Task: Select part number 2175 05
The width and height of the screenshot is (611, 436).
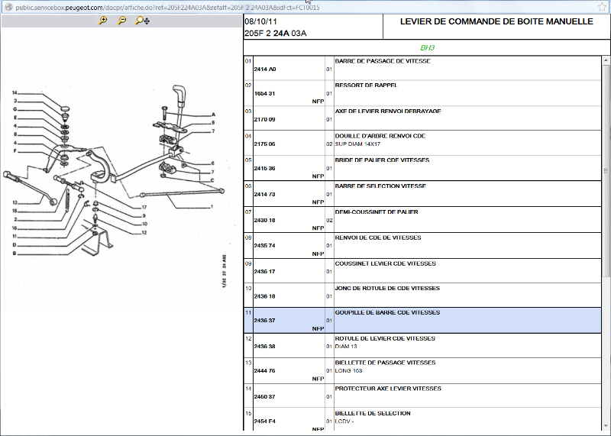Action: [x=264, y=144]
